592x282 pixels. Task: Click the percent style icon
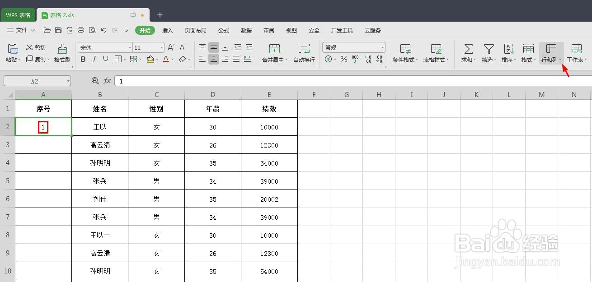[343, 59]
